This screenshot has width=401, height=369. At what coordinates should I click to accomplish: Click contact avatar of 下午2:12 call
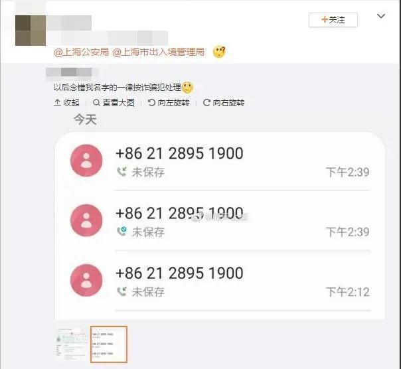[86, 280]
